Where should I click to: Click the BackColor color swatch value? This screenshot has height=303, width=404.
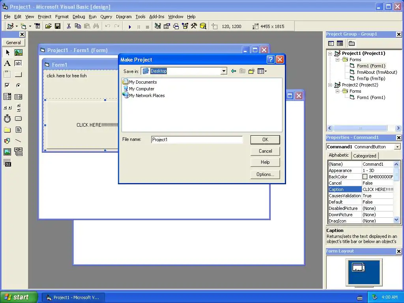pyautogui.click(x=365, y=177)
